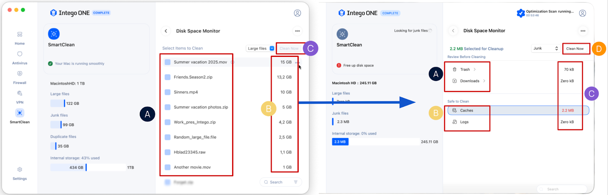
Task: Open the Firewall section in sidebar
Action: [20, 77]
